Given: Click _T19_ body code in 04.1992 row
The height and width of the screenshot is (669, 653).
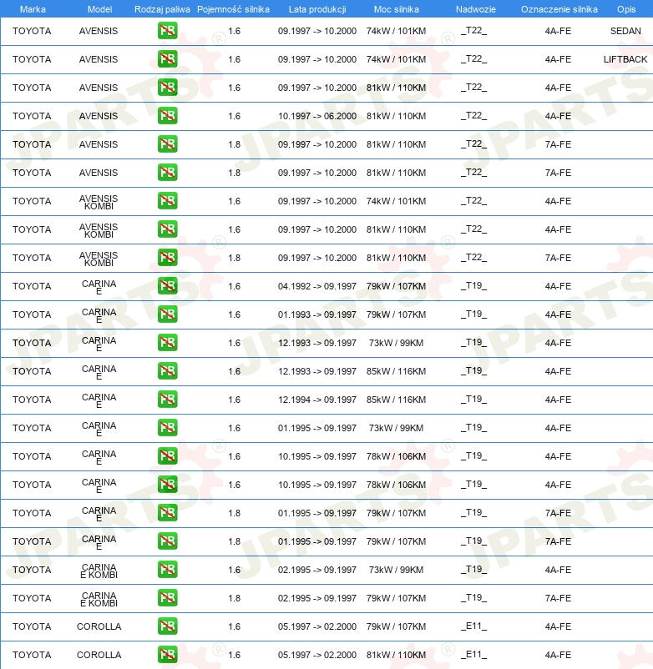Looking at the screenshot, I should [473, 285].
